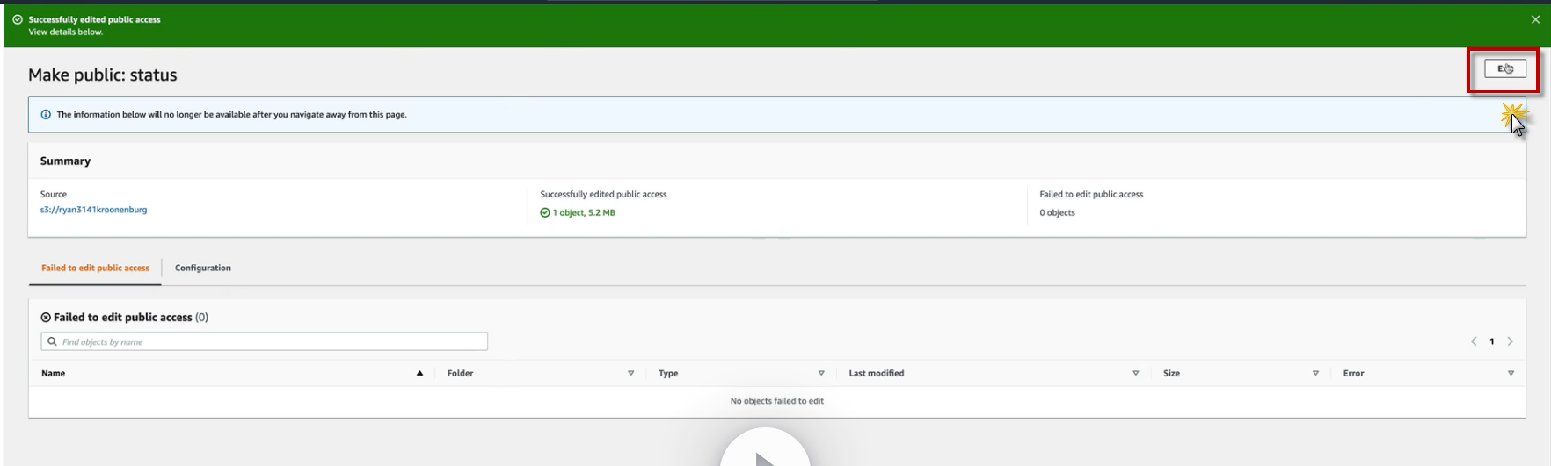Click the 'View details below.' banner text
Screen dimensions: 1551x466
pos(65,32)
